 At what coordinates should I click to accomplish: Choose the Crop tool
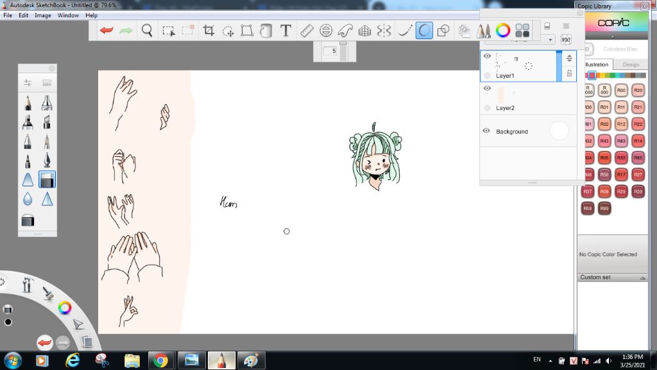pos(209,30)
